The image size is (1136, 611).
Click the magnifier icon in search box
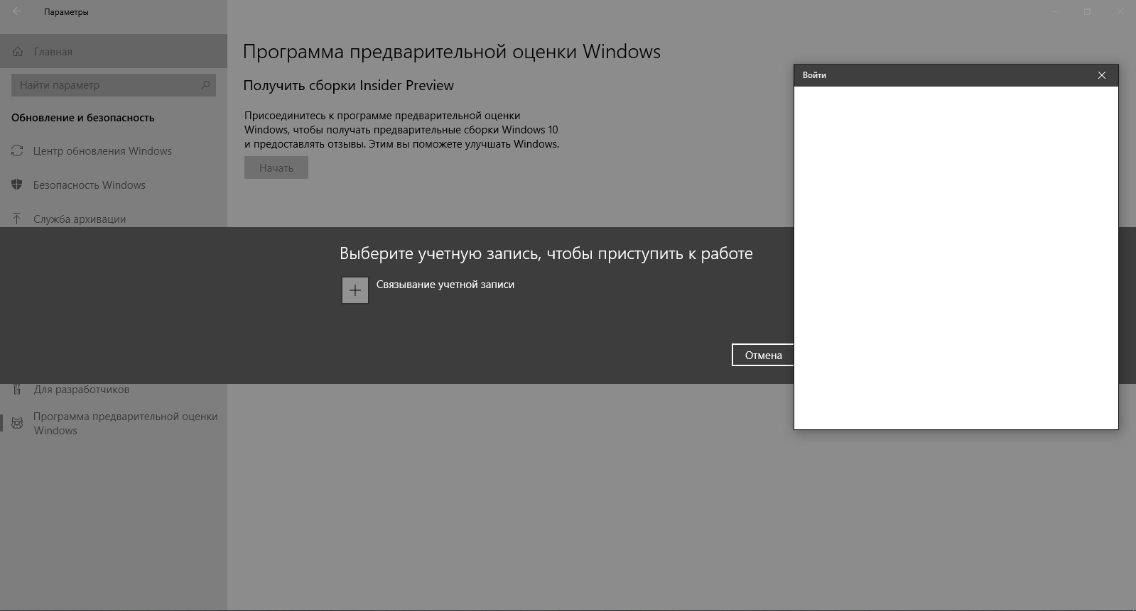coord(205,85)
